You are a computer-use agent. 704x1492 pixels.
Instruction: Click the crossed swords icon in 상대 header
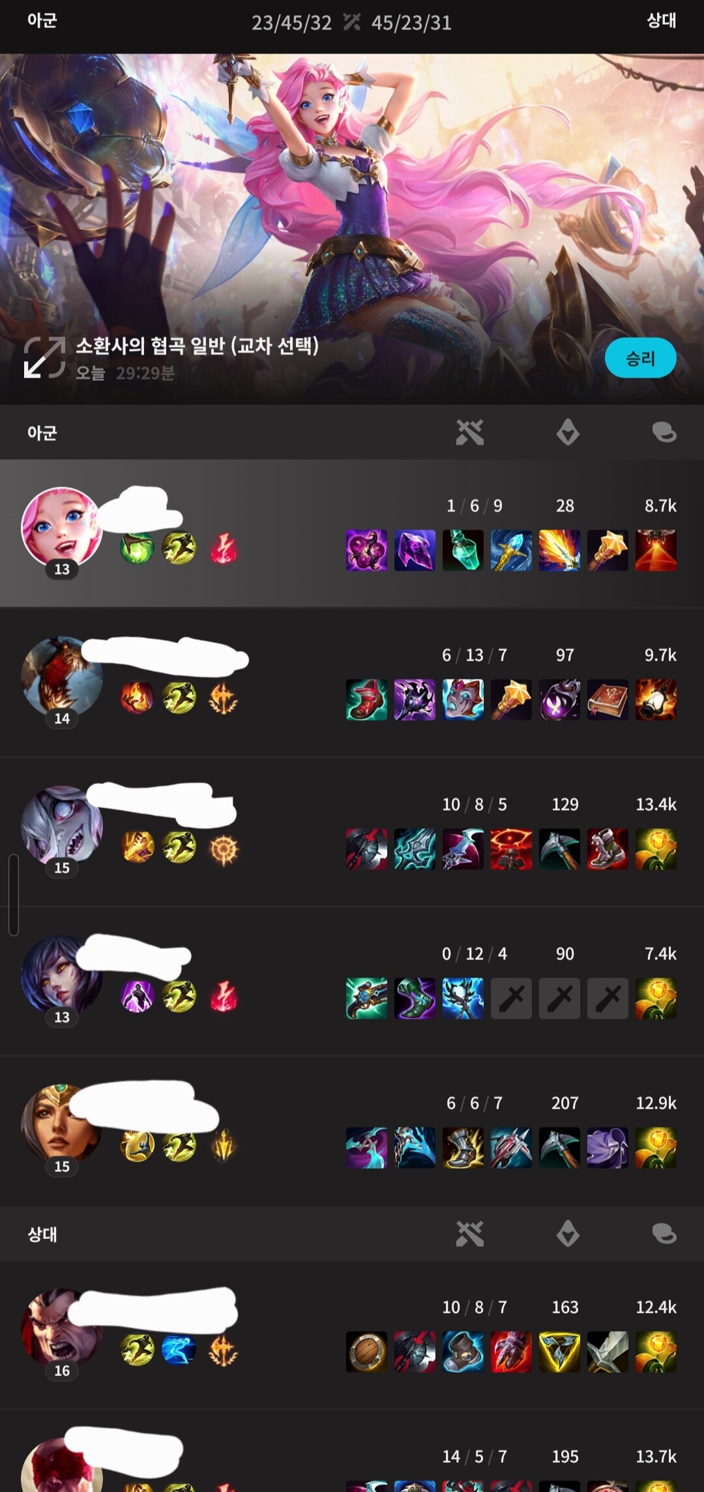470,1234
